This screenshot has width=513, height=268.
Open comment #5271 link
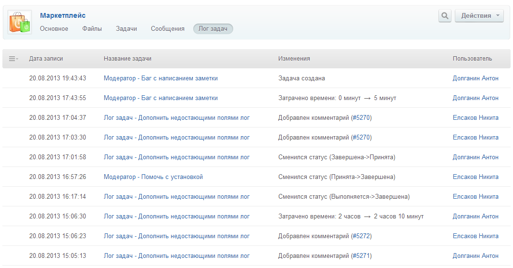361,256
